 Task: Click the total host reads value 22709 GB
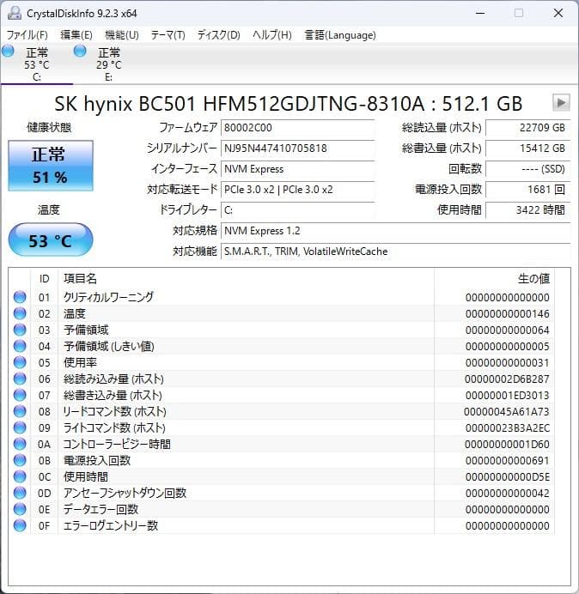click(527, 128)
